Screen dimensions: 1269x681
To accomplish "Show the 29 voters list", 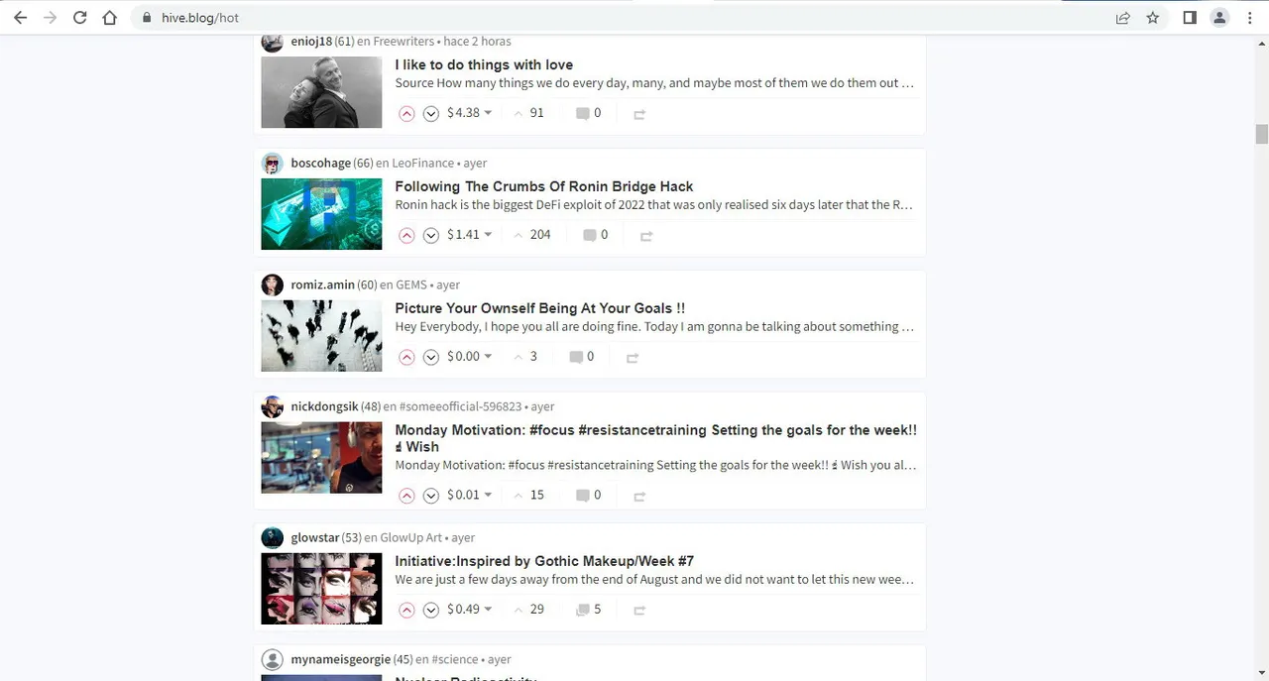I will [528, 610].
